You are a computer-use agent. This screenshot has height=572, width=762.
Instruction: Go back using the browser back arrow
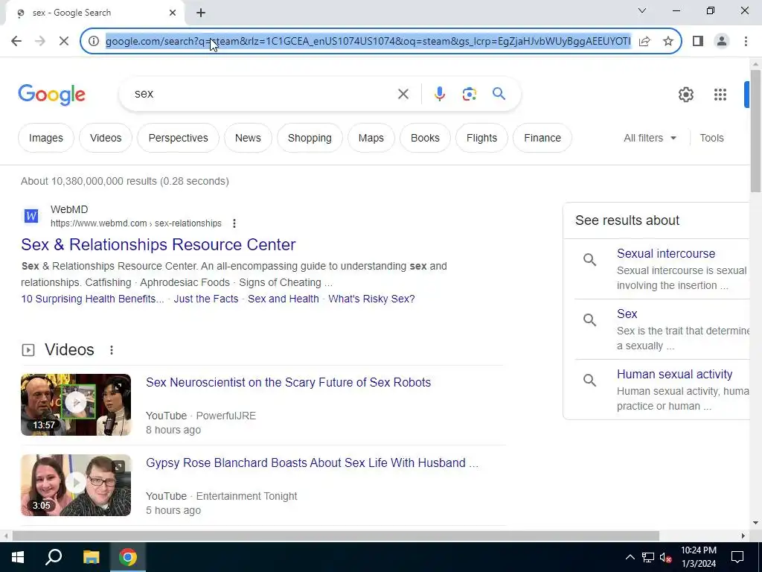coord(16,42)
